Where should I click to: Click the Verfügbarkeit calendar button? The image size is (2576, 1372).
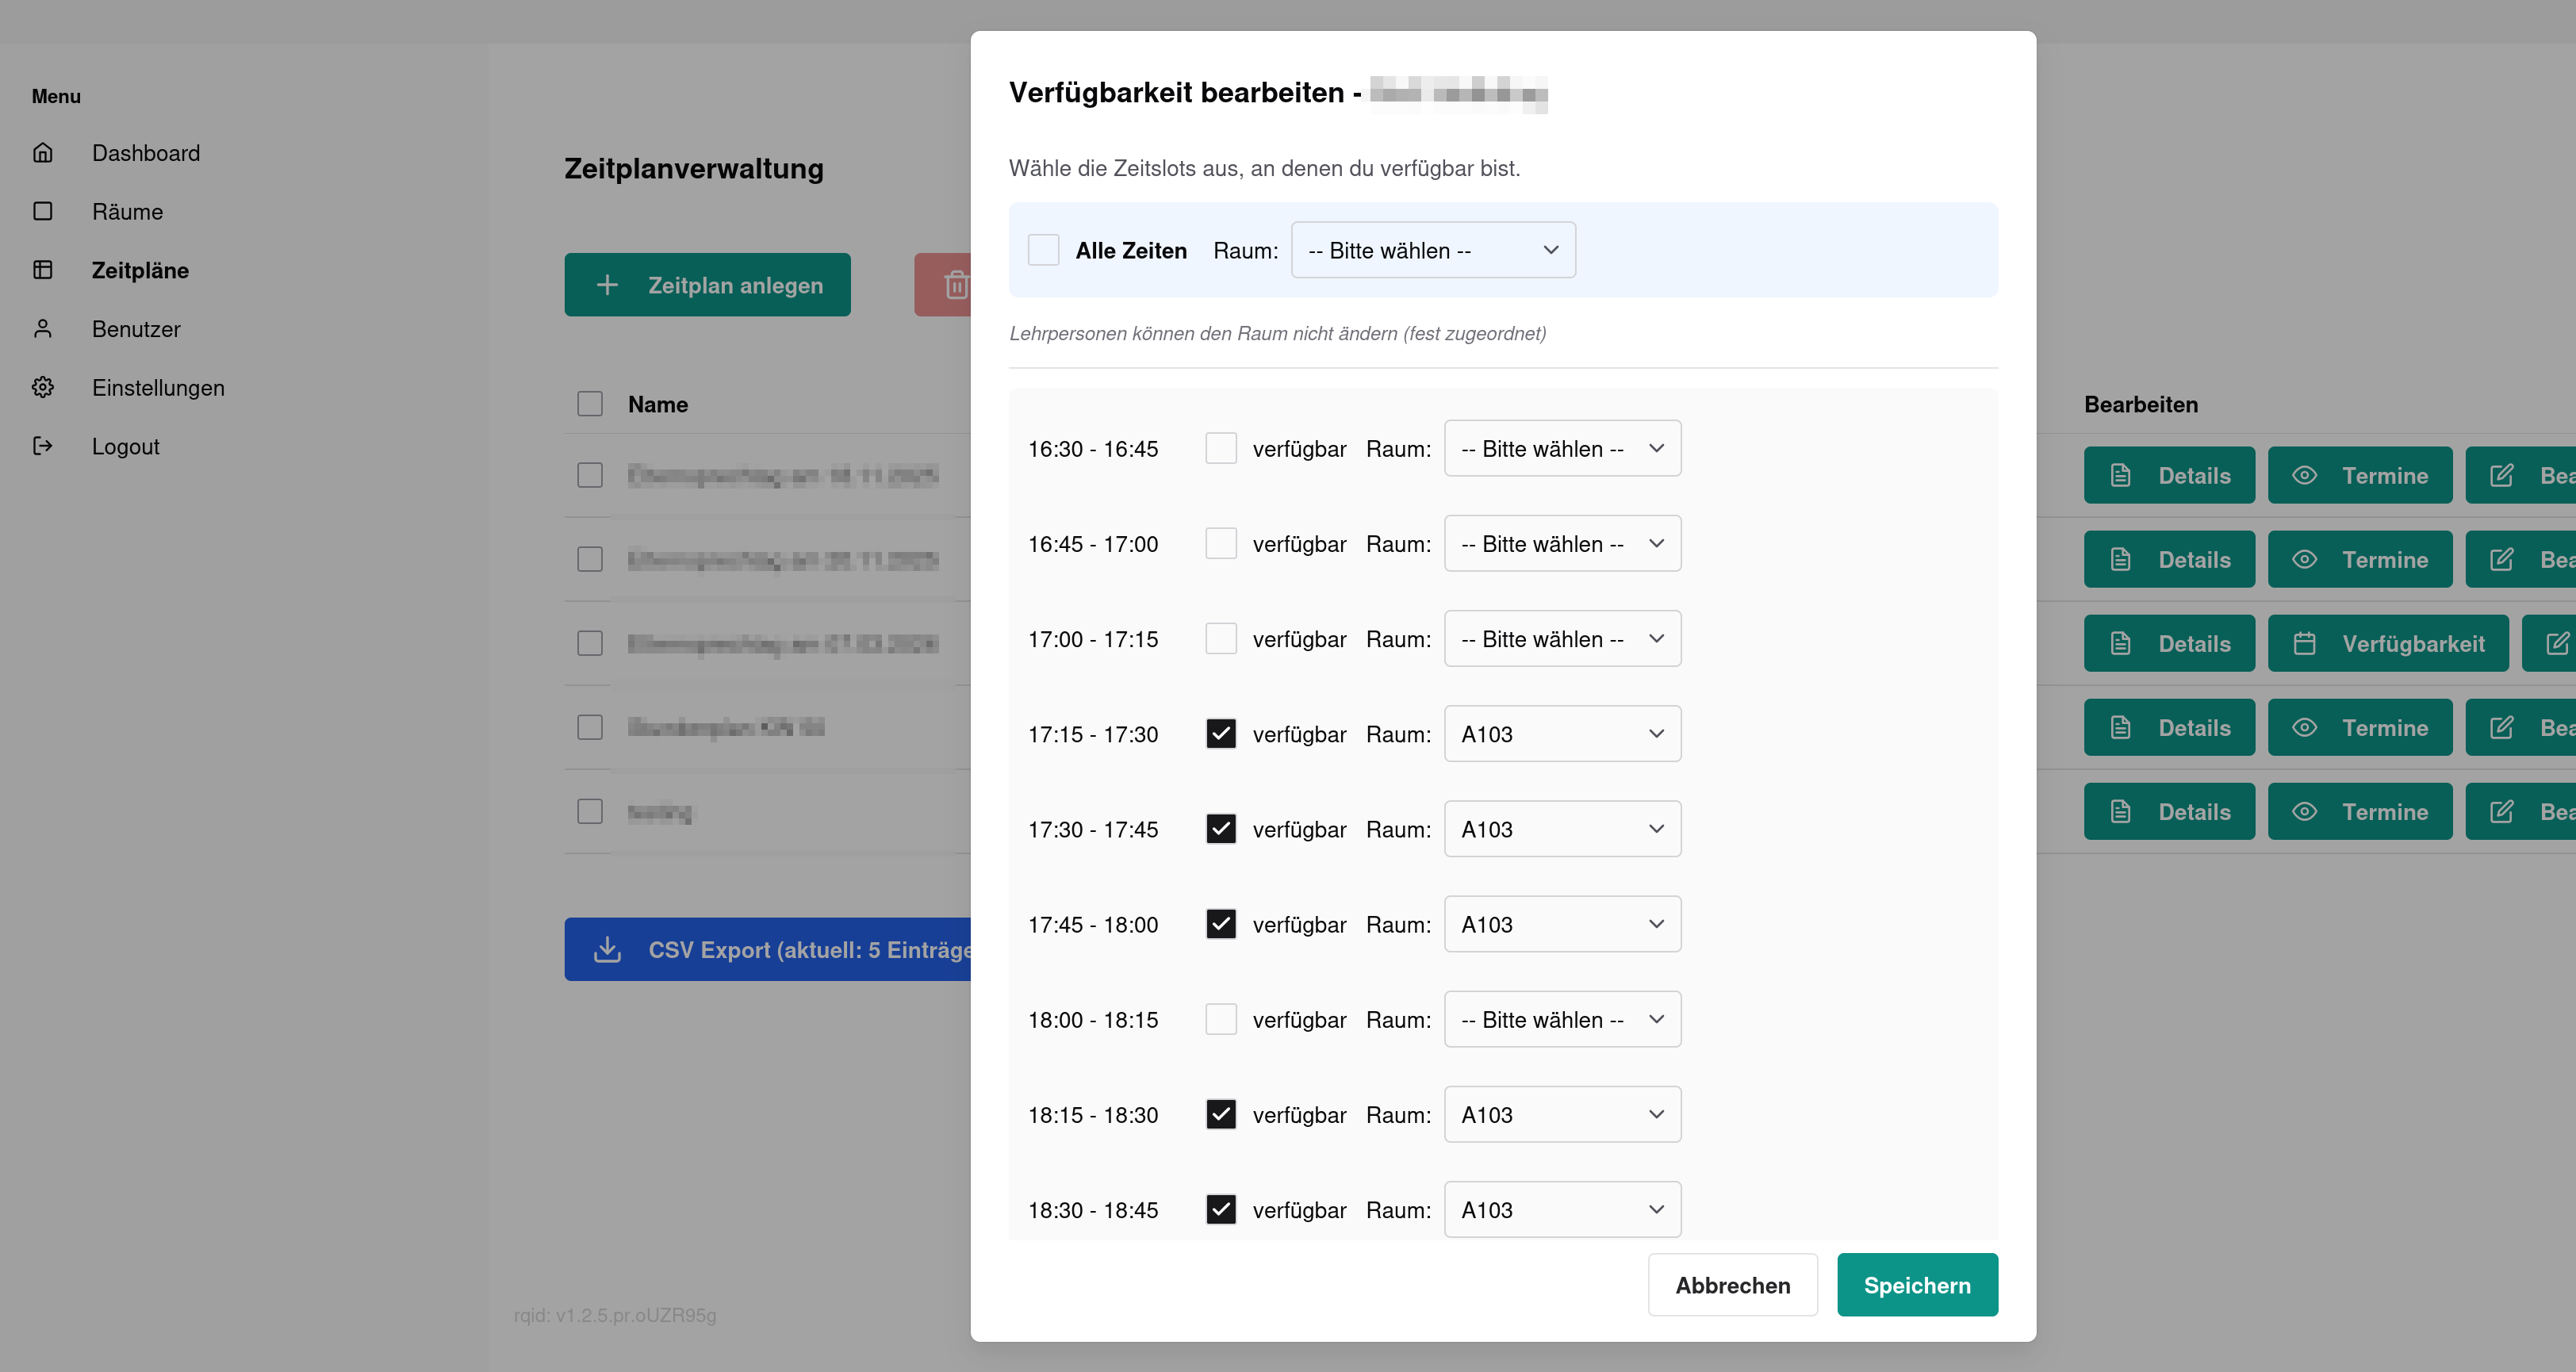(2388, 643)
